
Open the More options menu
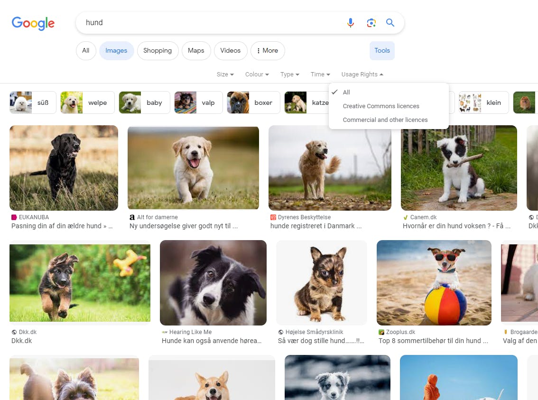267,50
